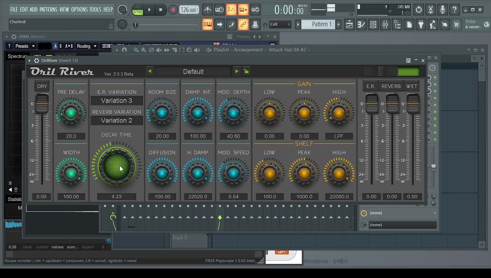Click the metronome icon

[207, 10]
